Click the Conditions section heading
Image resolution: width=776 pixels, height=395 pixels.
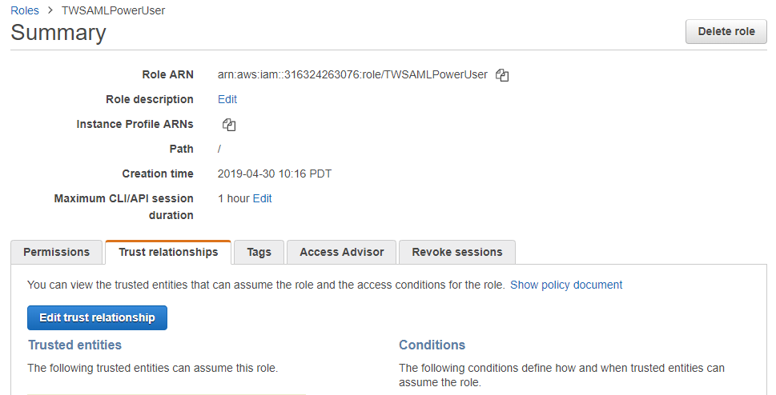point(432,345)
